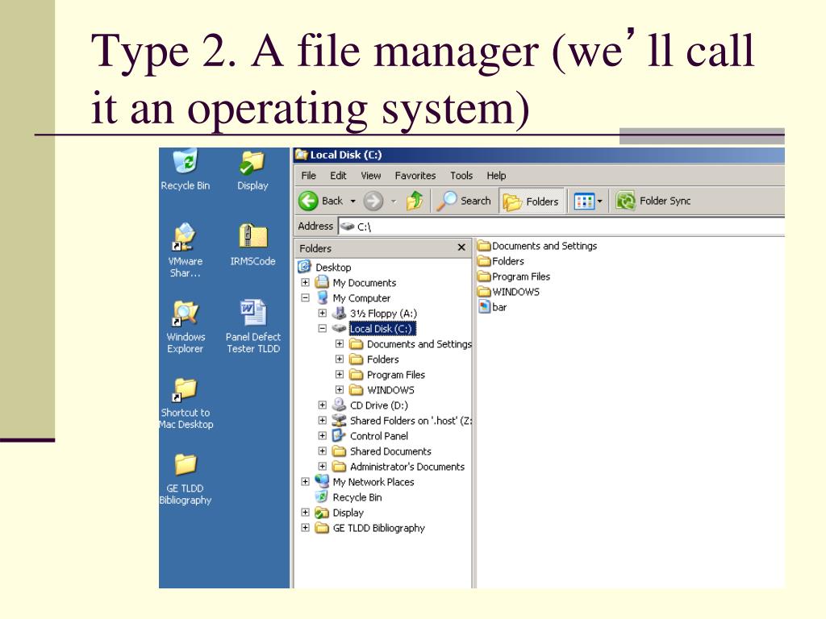Expand the CD Drive (D:) node

[323, 405]
